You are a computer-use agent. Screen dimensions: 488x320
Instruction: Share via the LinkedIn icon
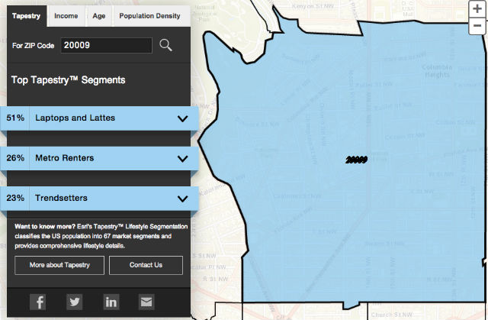[x=111, y=302]
